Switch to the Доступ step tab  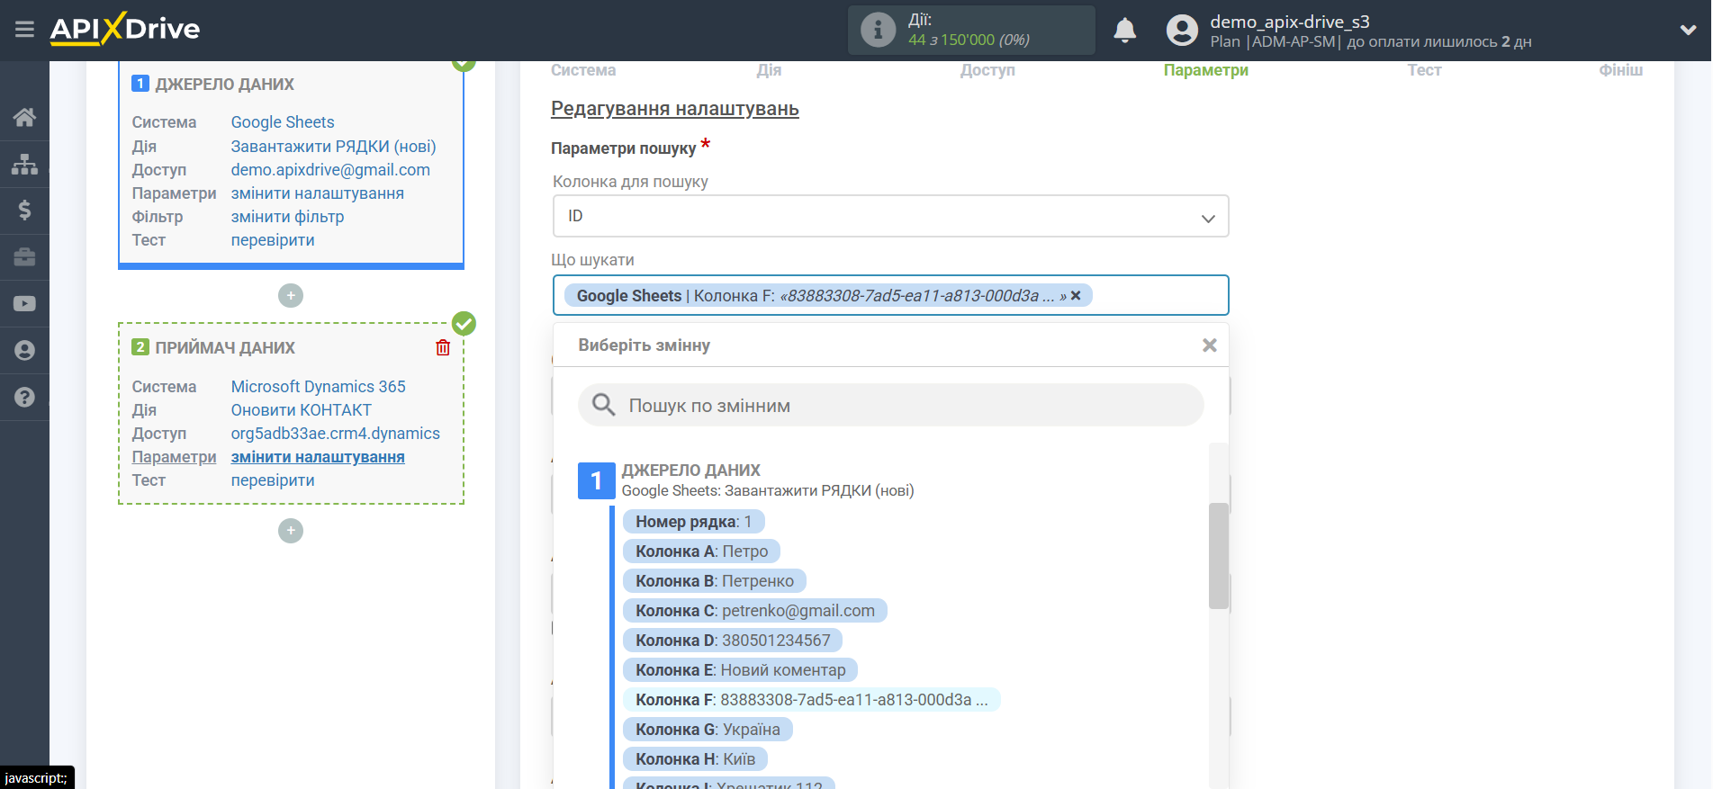pos(987,70)
